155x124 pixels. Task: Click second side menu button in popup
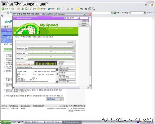pyautogui.click(x=84, y=23)
